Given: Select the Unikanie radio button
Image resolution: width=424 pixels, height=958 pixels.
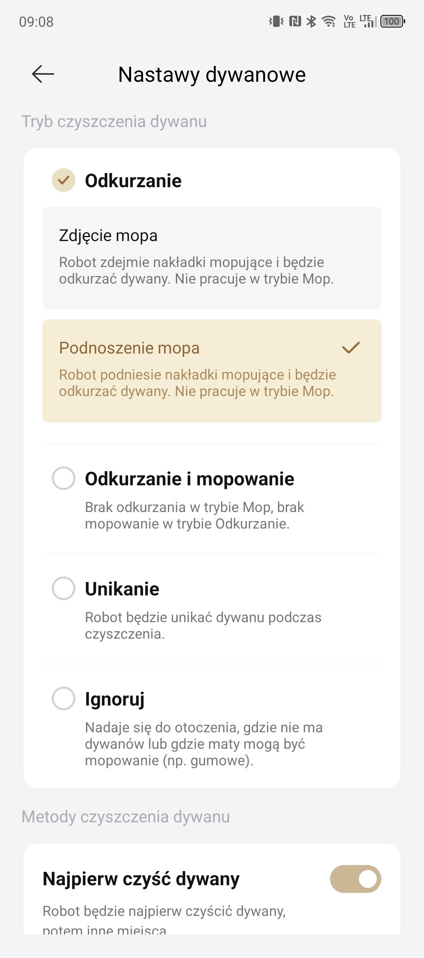Looking at the screenshot, I should [64, 588].
